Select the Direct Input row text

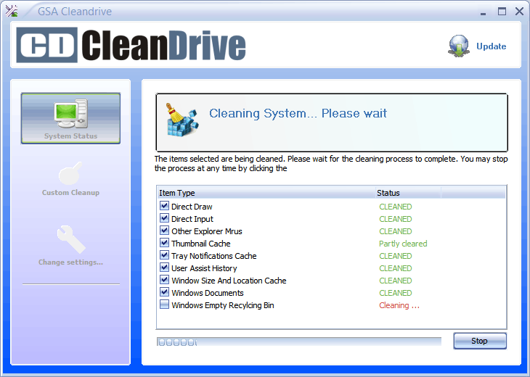click(x=192, y=219)
